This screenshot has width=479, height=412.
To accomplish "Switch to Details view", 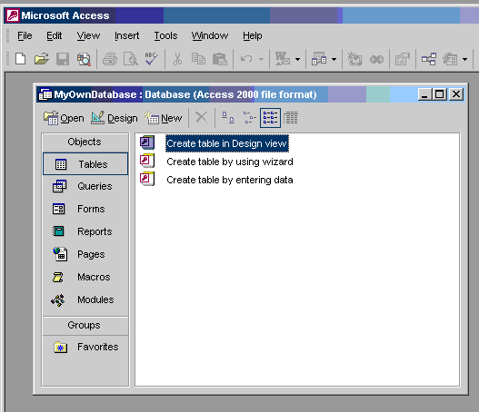I will (291, 118).
